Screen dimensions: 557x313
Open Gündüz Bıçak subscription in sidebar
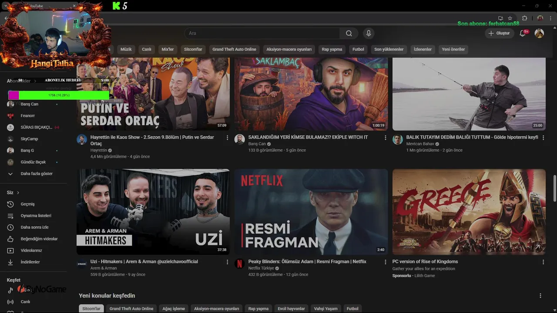[x=34, y=162]
